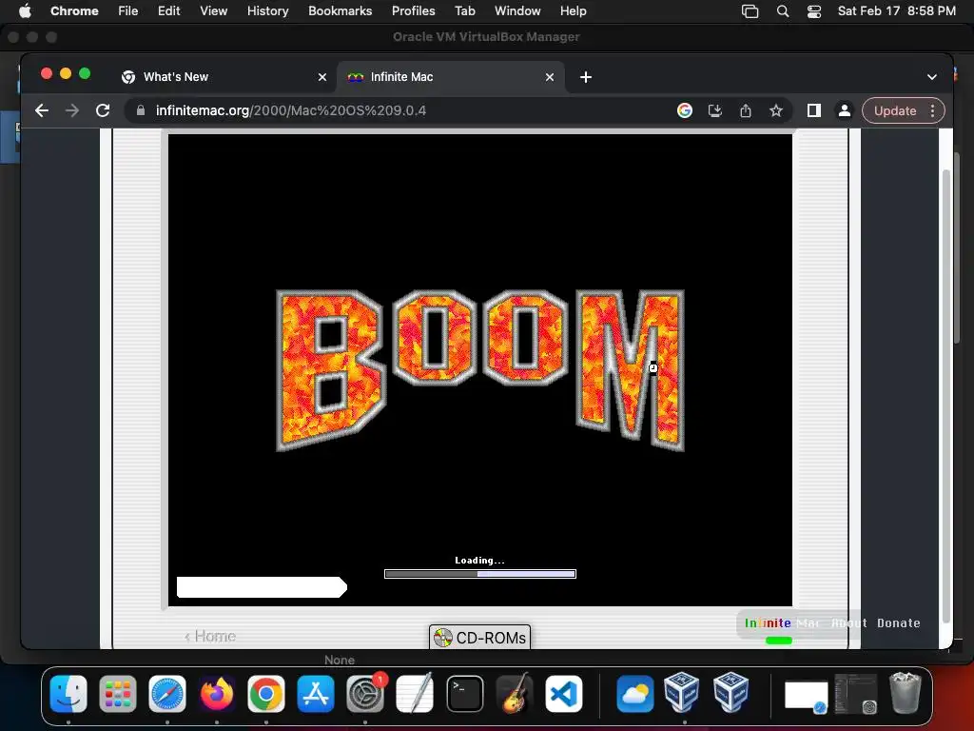Select the Infinite Mac tab
Image resolution: width=974 pixels, height=731 pixels.
(451, 77)
